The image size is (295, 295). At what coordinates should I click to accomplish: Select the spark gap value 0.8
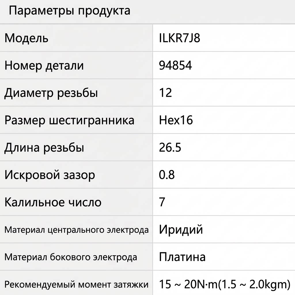[167, 175]
